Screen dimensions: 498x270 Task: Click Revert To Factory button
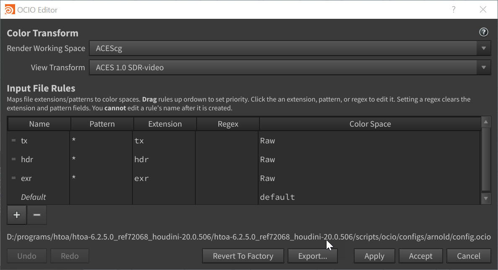tap(243, 256)
